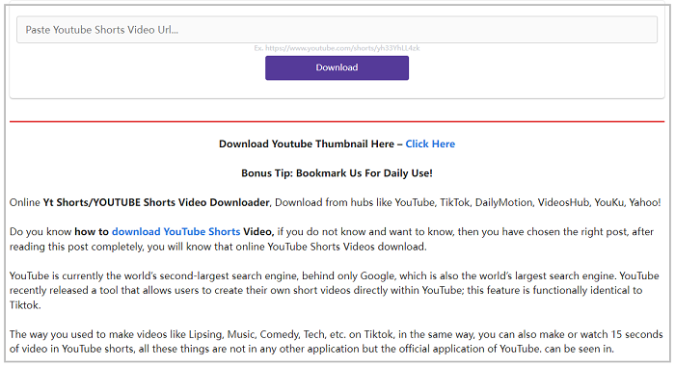The width and height of the screenshot is (675, 366).
Task: Click the example URL text under the input
Action: click(337, 48)
